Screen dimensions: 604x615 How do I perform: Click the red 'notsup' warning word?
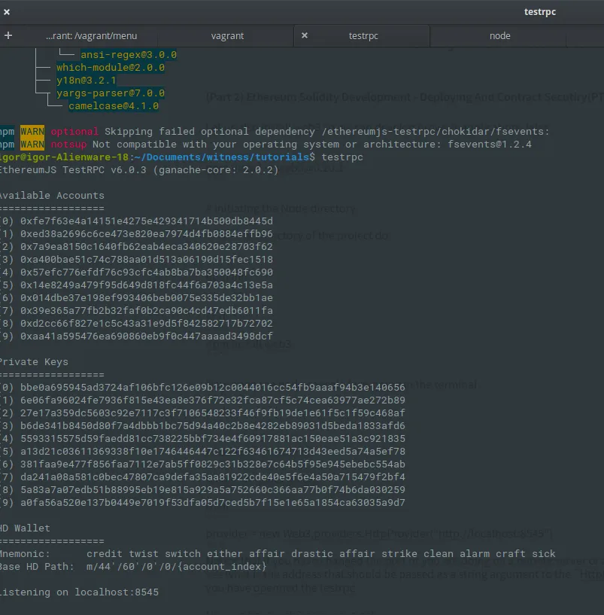click(68, 145)
